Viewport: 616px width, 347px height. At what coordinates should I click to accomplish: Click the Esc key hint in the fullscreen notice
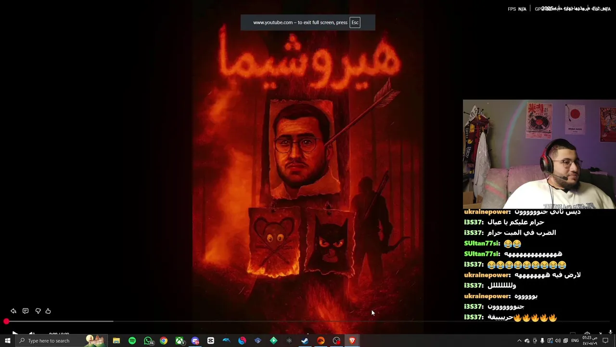(x=355, y=22)
